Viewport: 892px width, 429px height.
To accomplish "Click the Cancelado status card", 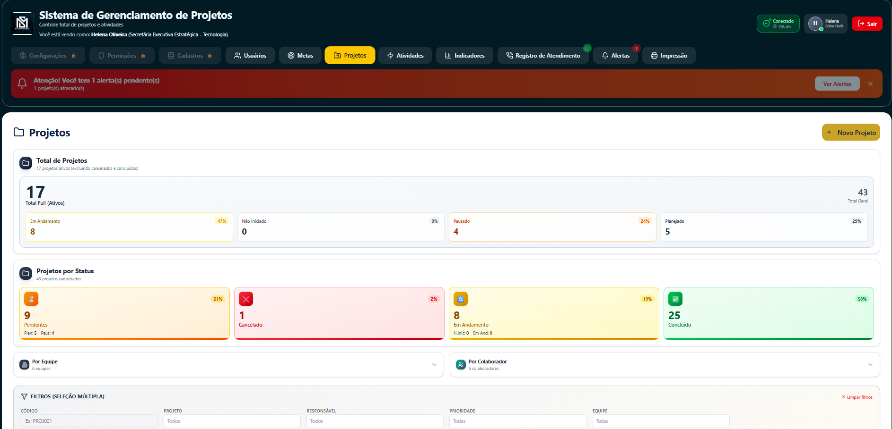I will (339, 313).
